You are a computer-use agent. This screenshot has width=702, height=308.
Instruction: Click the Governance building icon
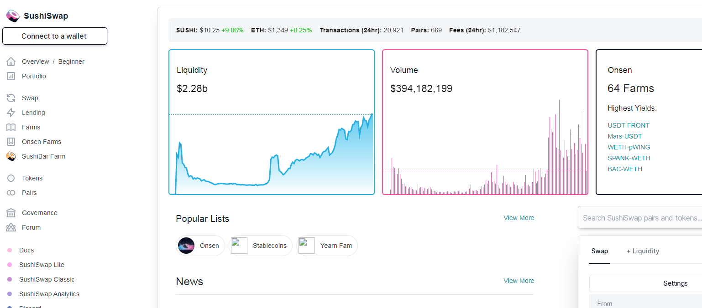click(x=11, y=213)
